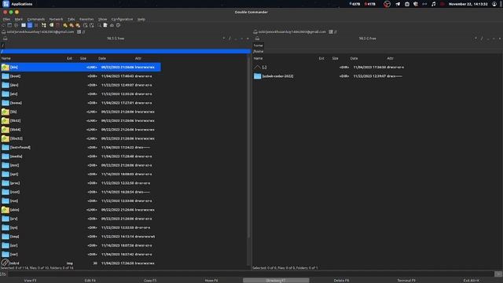Viewport: 503px width, 283px height.
Task: Click the Exit Alt+X button
Action: click(x=472, y=281)
